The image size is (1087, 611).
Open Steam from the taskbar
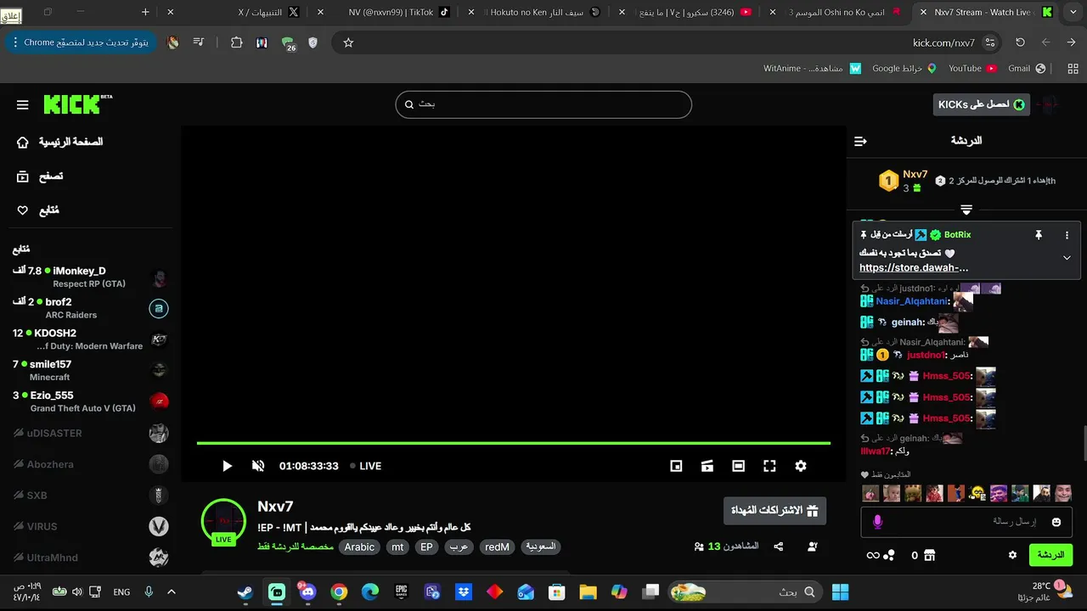[x=245, y=591]
